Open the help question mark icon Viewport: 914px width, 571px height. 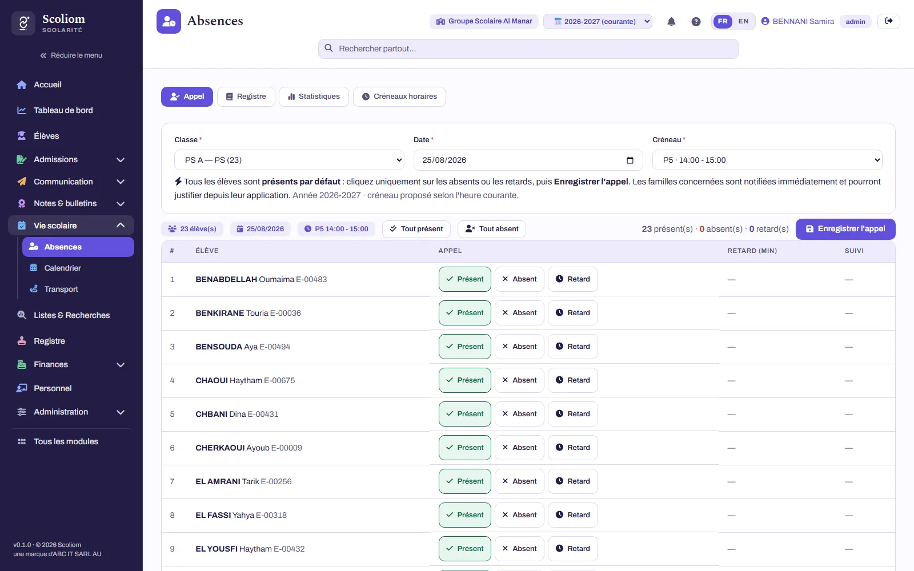point(696,22)
